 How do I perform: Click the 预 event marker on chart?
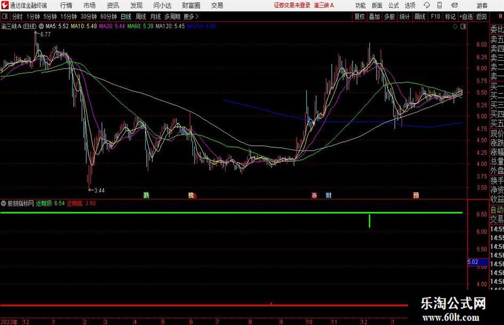(x=416, y=195)
